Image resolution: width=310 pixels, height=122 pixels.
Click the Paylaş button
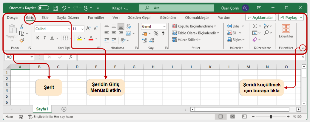tap(291, 18)
